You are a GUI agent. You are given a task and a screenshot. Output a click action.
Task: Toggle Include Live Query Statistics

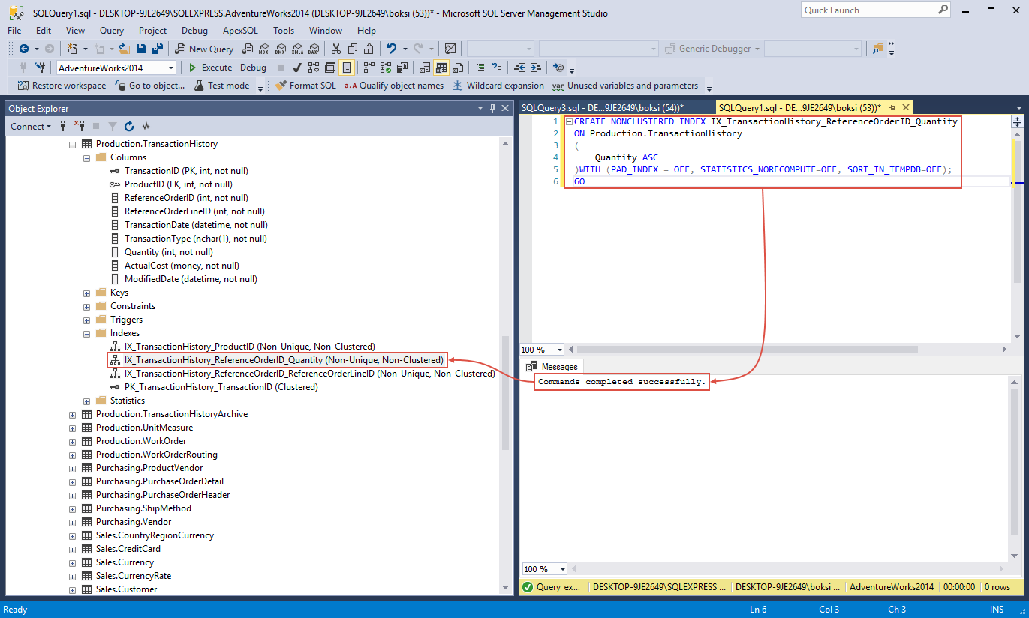tap(386, 67)
